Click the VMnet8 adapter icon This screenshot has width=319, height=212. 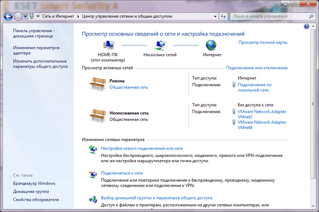click(234, 122)
